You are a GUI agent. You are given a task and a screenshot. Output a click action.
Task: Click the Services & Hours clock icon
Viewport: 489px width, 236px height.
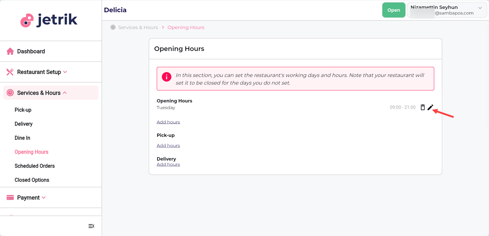[x=10, y=93]
